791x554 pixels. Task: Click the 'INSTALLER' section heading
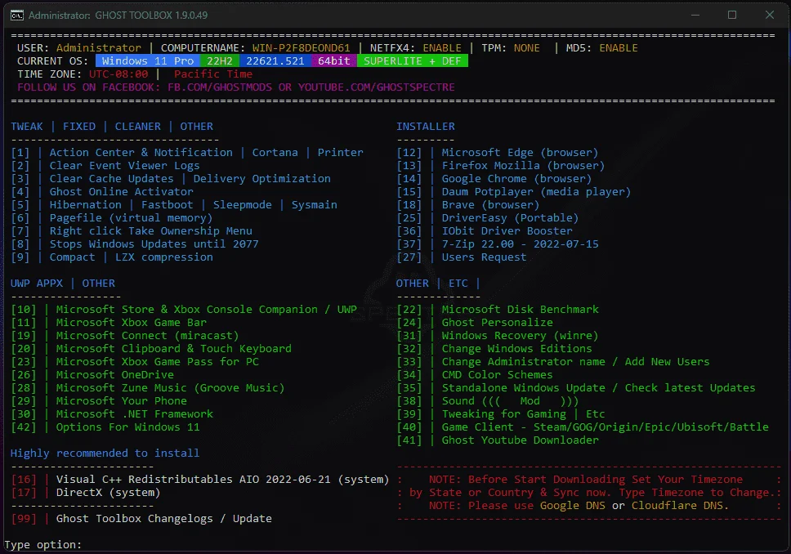425,127
